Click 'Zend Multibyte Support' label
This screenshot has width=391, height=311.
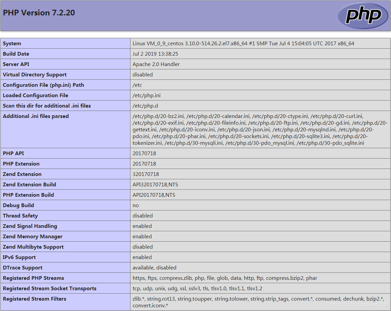point(33,247)
